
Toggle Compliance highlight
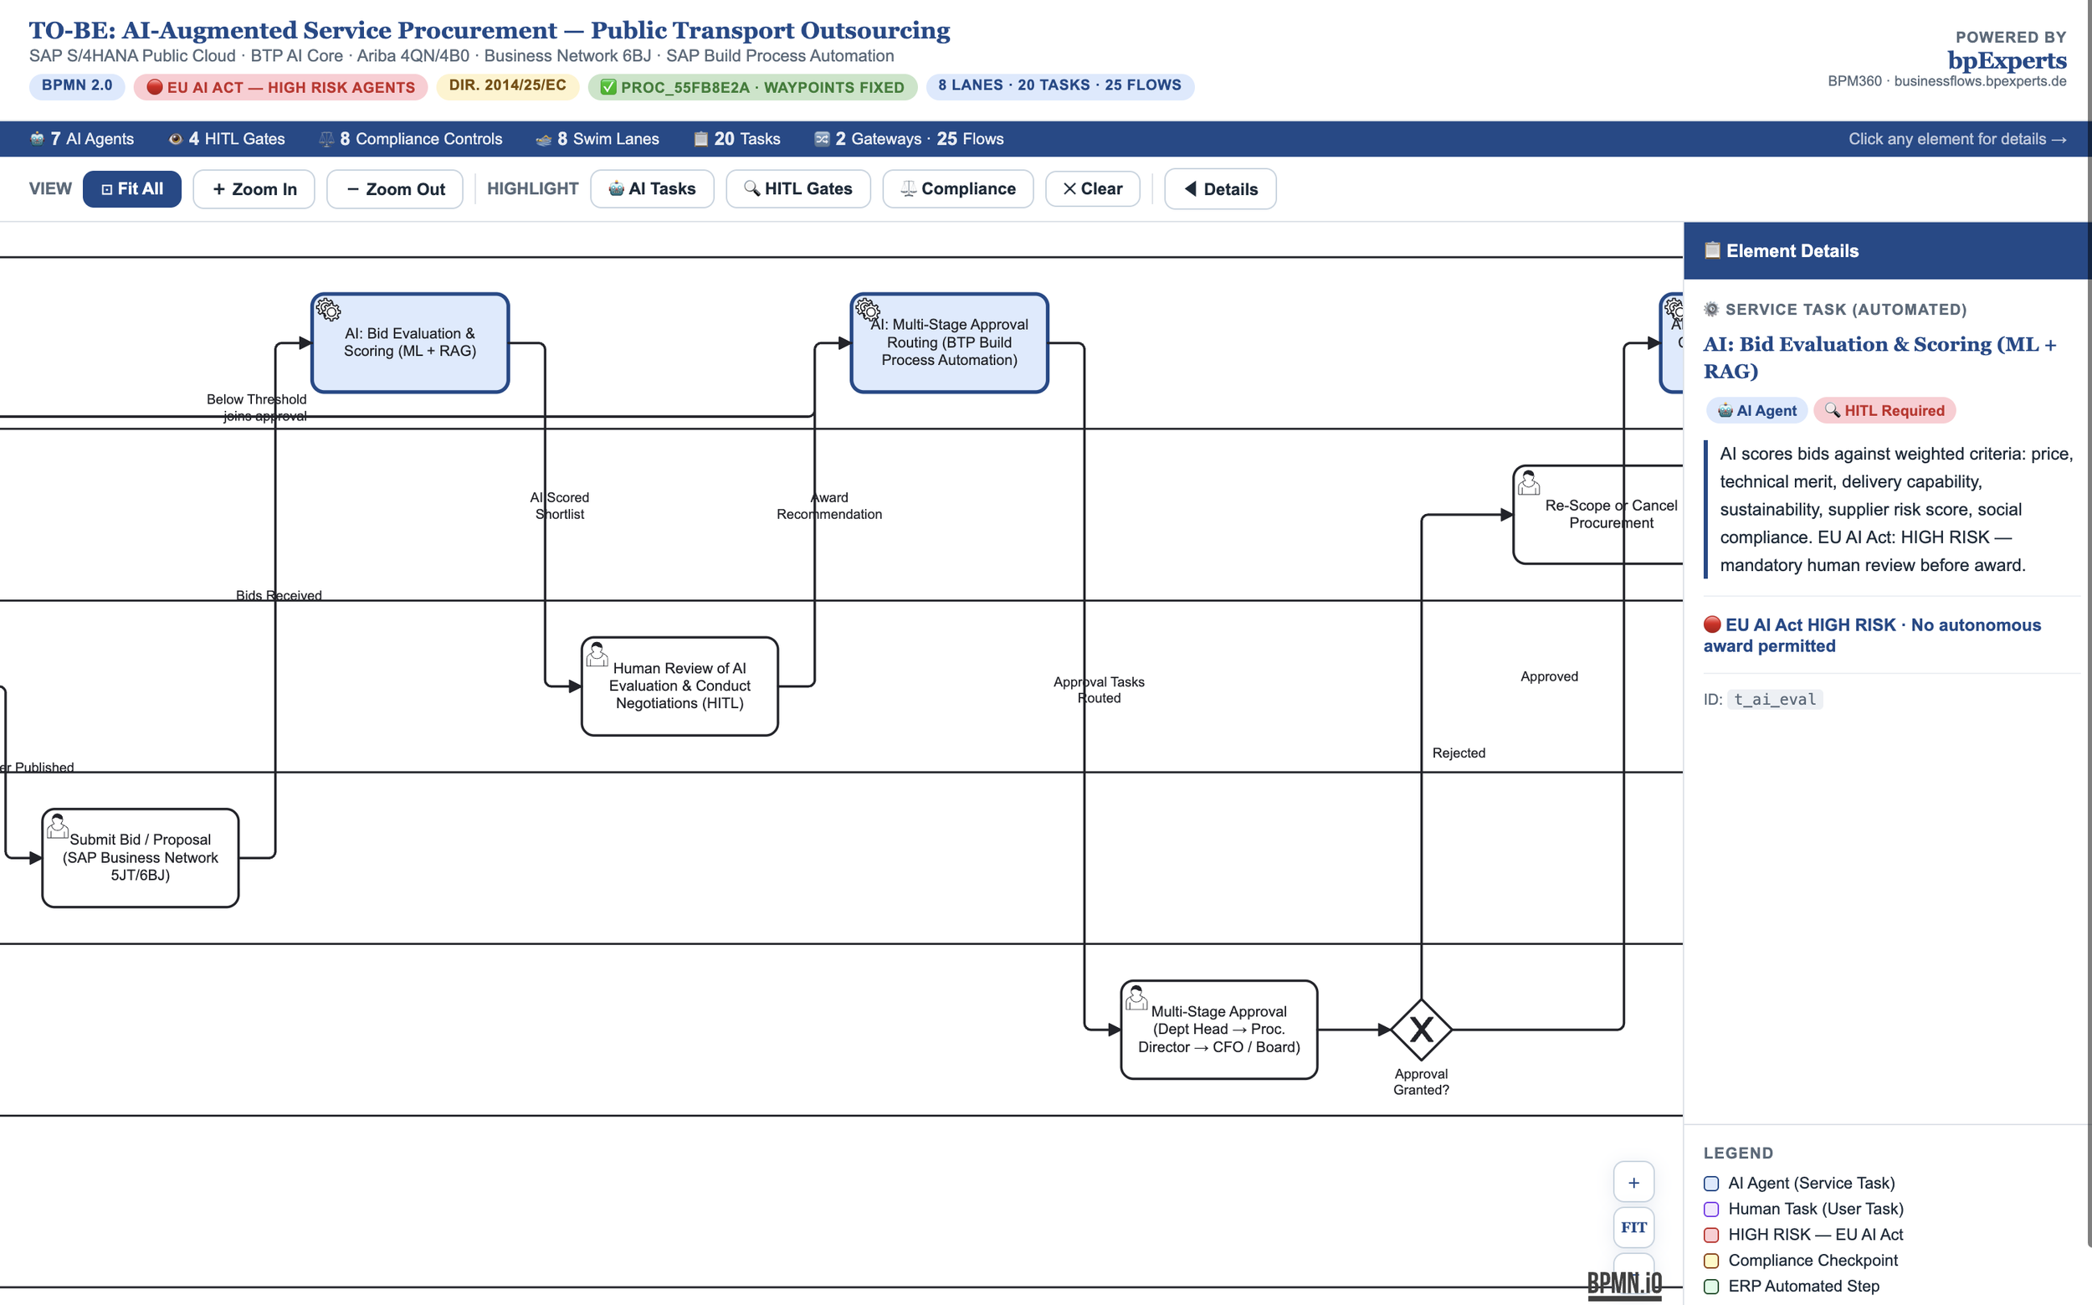[957, 189]
